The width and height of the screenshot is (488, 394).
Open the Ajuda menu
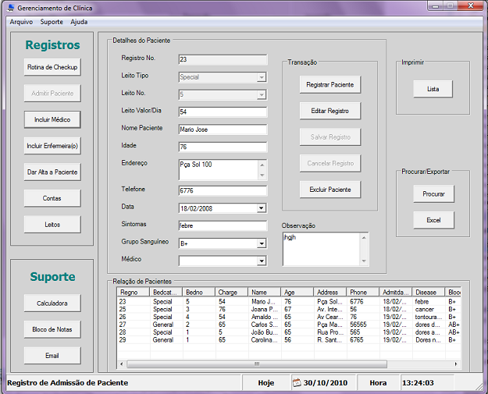tap(79, 22)
